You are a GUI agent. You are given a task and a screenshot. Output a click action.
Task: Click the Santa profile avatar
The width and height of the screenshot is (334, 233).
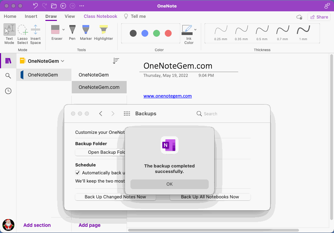[8, 225]
